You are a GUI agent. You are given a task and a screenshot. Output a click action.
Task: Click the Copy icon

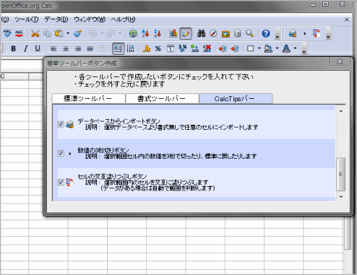pyautogui.click(x=47, y=33)
